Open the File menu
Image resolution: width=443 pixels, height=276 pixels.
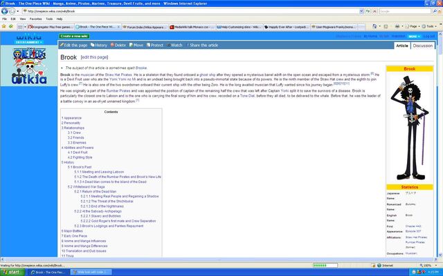pyautogui.click(x=5, y=19)
